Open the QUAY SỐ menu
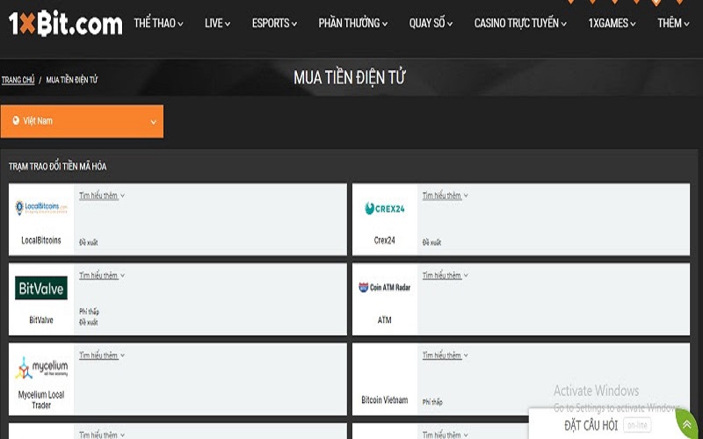Viewport: 703px width, 439px height. pyautogui.click(x=431, y=24)
